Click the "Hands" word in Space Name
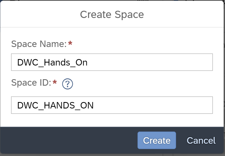Screen dimensions: 225x156 (x=57, y=63)
